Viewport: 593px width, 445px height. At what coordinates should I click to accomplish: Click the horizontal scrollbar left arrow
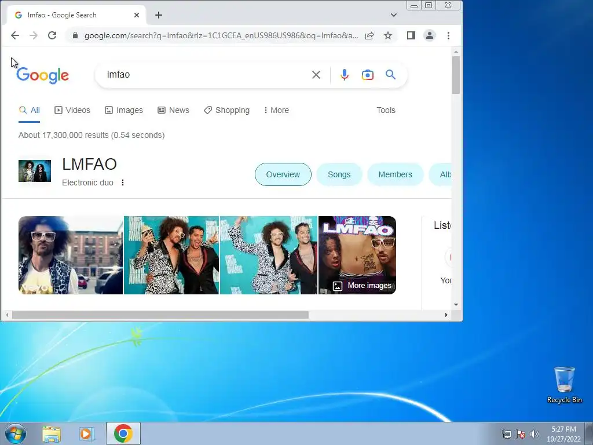click(x=7, y=315)
